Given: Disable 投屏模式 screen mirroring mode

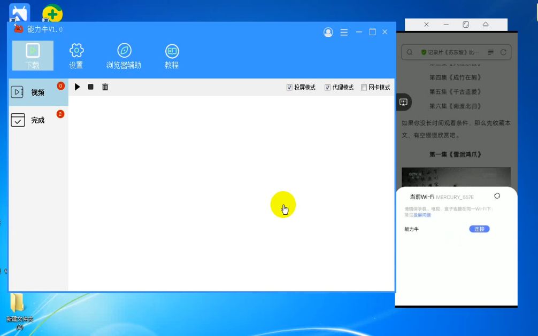Looking at the screenshot, I should (x=288, y=87).
